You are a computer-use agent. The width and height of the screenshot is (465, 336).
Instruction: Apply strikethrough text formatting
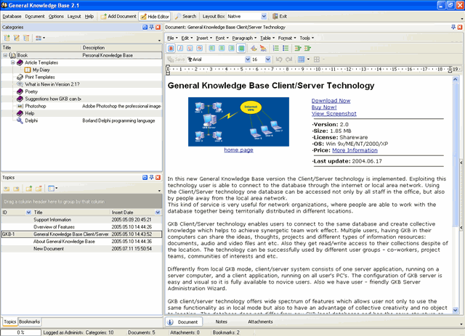point(200,49)
